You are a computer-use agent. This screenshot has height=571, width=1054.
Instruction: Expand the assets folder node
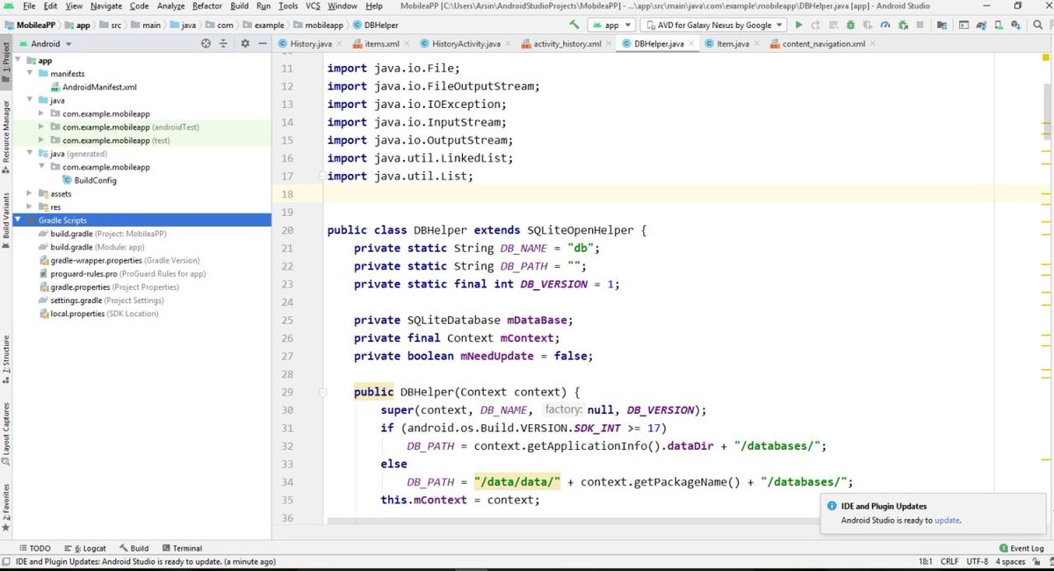pyautogui.click(x=31, y=193)
